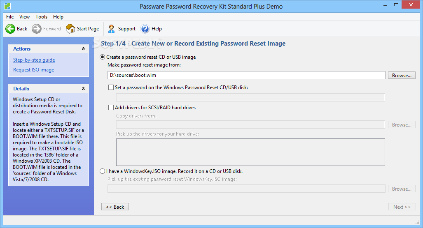
Task: Click the Step-by-step guide link
Action: pyautogui.click(x=34, y=60)
